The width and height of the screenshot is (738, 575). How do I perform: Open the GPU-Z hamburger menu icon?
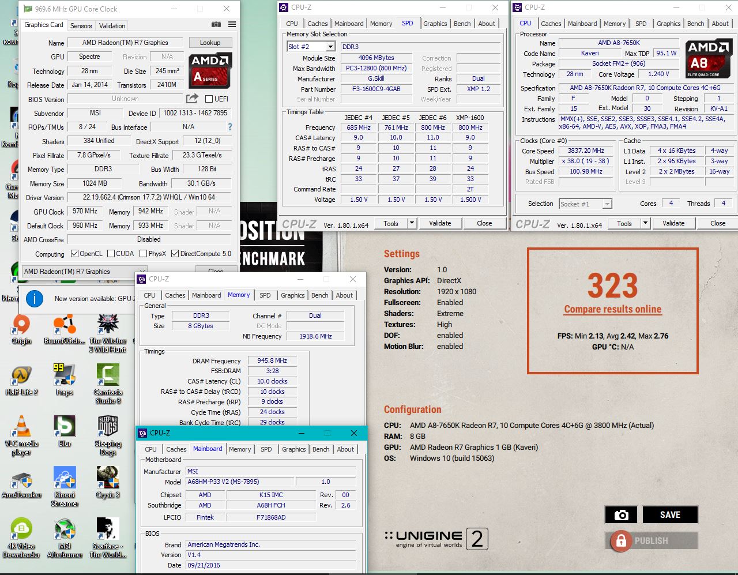tap(232, 25)
